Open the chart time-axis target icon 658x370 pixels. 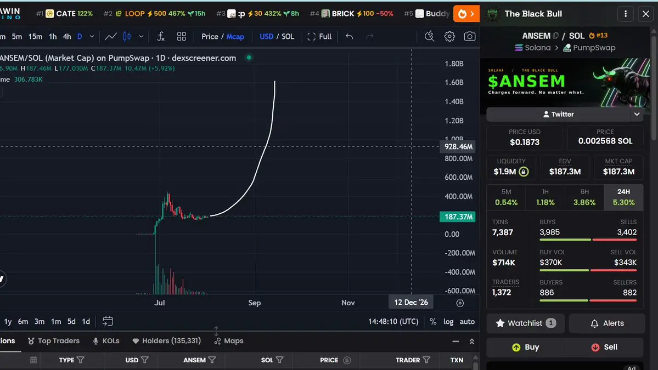tap(460, 303)
